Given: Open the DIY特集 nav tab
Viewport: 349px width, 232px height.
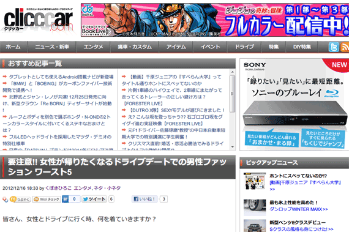Looking at the screenshot, I should click(302, 47).
